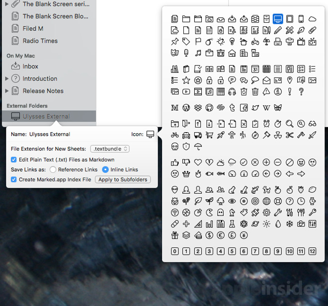The height and width of the screenshot is (306, 328).
Task: Edit the Name field Ulysses External
Action: (x=50, y=134)
